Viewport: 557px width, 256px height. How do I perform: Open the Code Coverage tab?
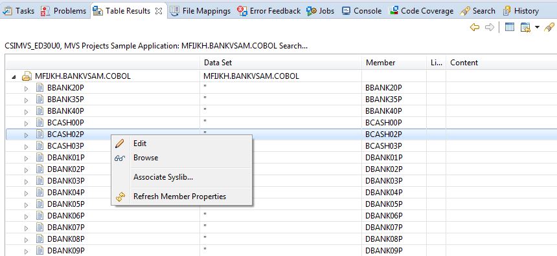pos(421,10)
